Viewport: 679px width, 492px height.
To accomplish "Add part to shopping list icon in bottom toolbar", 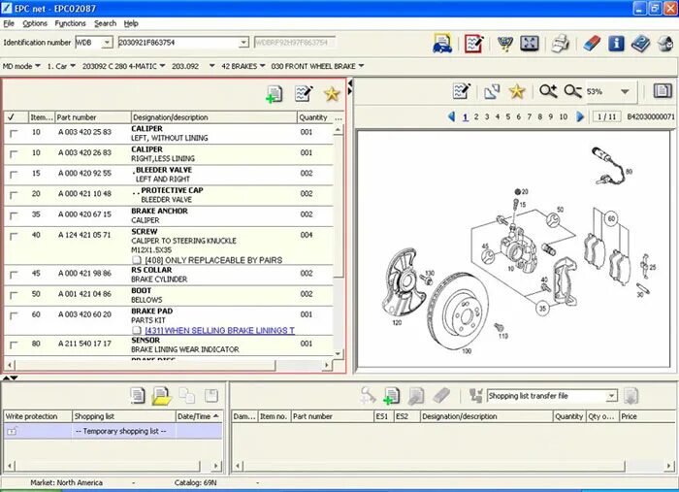I will [x=392, y=396].
